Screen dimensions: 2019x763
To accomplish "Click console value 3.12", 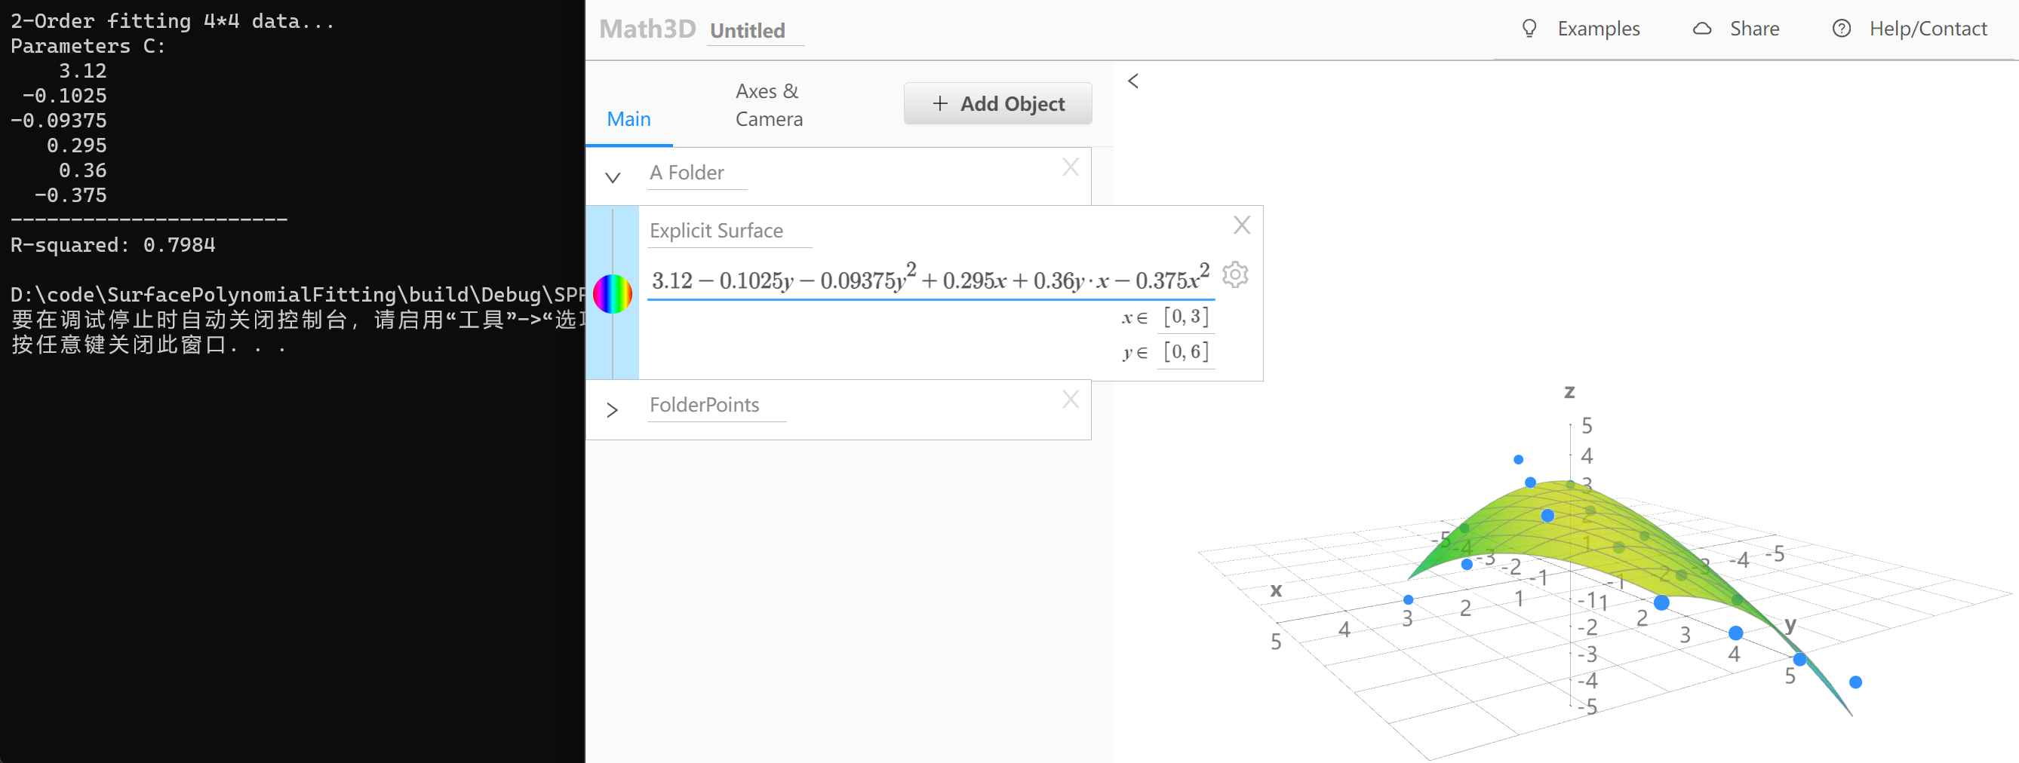I will (82, 71).
